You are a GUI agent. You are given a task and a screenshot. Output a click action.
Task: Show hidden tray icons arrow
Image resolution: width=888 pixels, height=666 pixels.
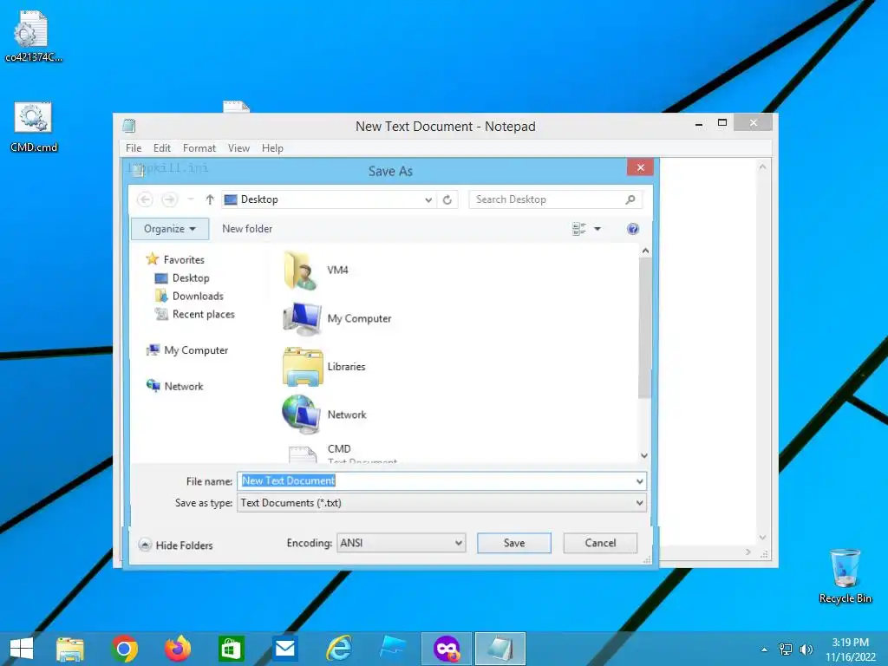coord(765,650)
